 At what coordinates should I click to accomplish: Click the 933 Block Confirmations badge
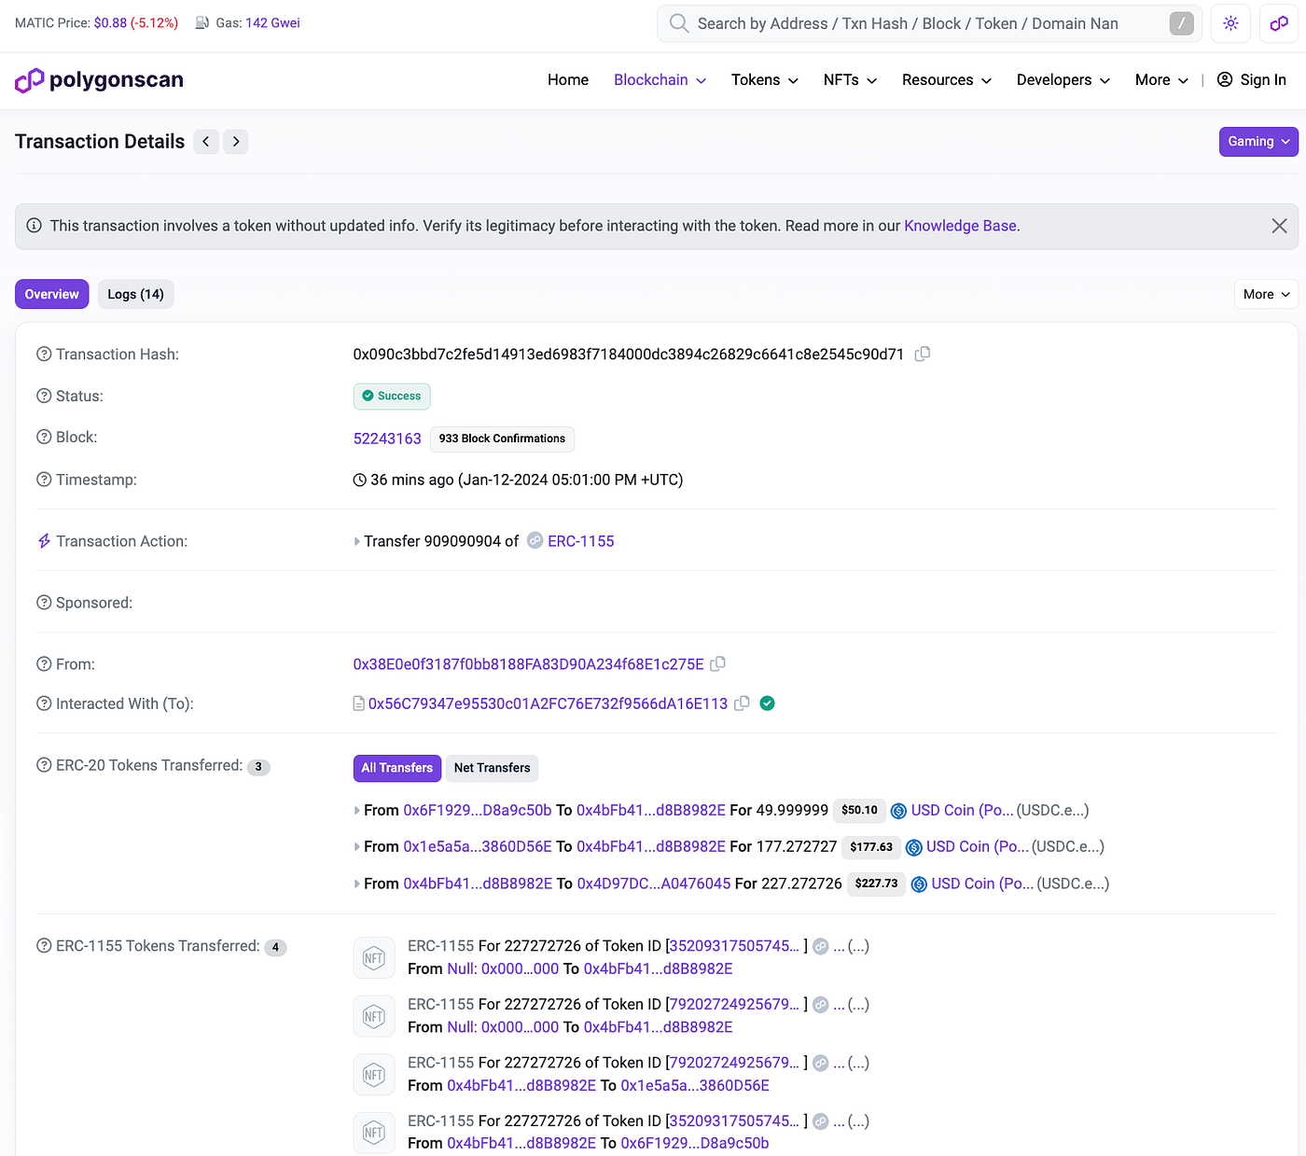502,439
